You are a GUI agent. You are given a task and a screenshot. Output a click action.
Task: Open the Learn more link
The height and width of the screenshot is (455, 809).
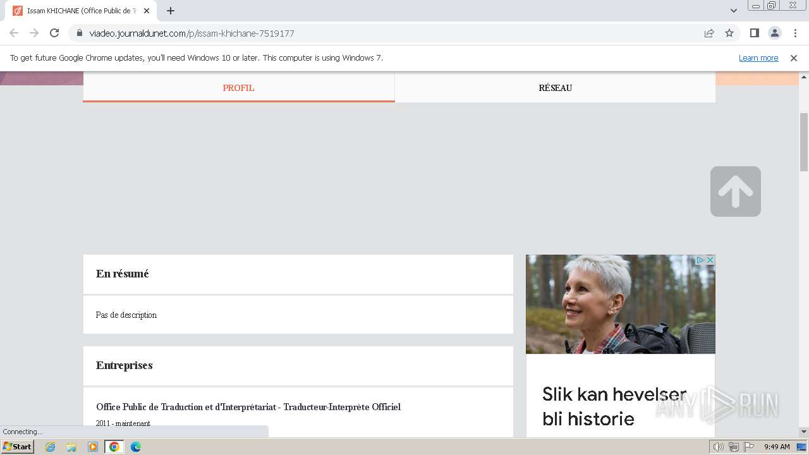(x=758, y=58)
